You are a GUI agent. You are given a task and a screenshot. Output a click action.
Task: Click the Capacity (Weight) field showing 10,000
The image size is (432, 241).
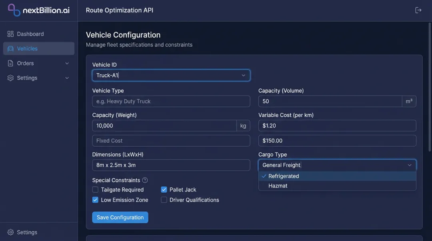point(164,125)
